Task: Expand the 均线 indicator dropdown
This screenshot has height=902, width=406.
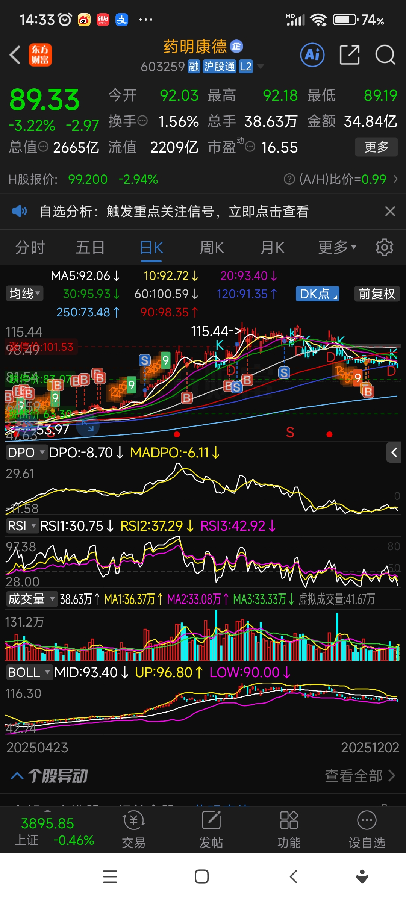Action: pos(24,294)
